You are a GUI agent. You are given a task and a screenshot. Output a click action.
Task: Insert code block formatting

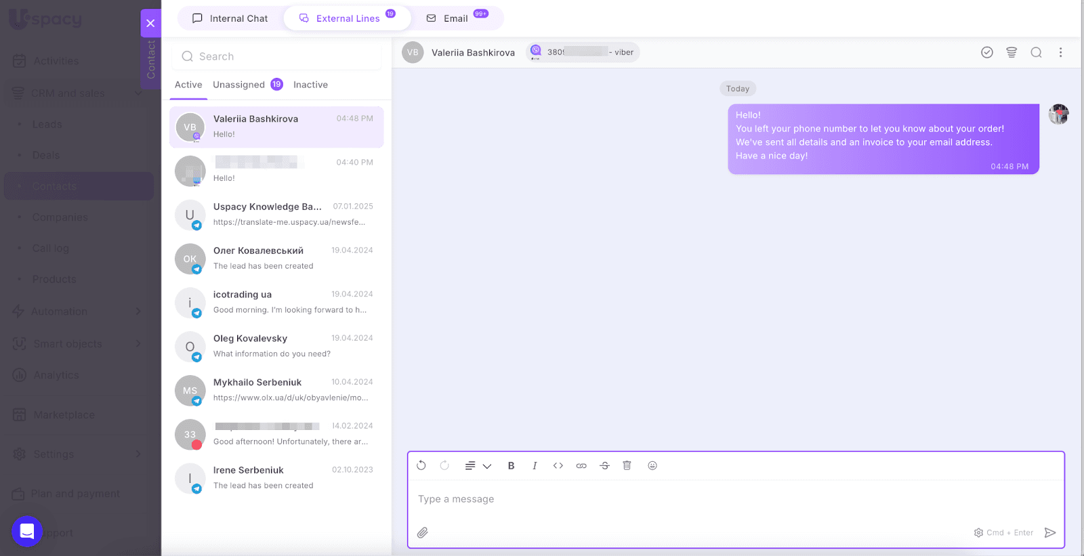coord(558,466)
